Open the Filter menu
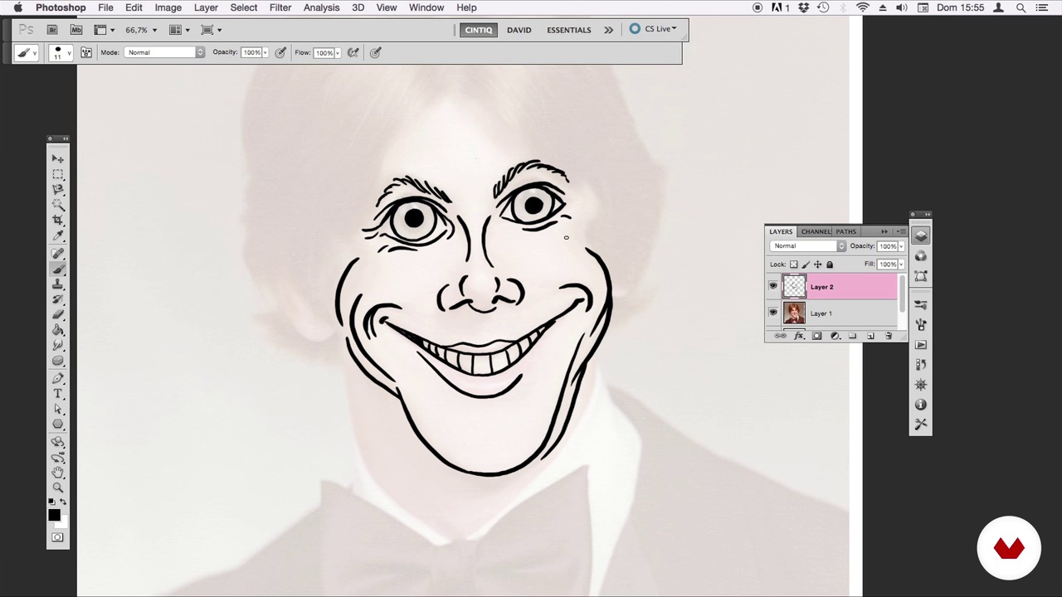Screen dimensions: 1062x597 (x=280, y=7)
